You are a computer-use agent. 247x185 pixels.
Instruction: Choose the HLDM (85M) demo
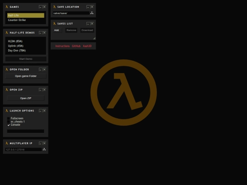[26, 41]
